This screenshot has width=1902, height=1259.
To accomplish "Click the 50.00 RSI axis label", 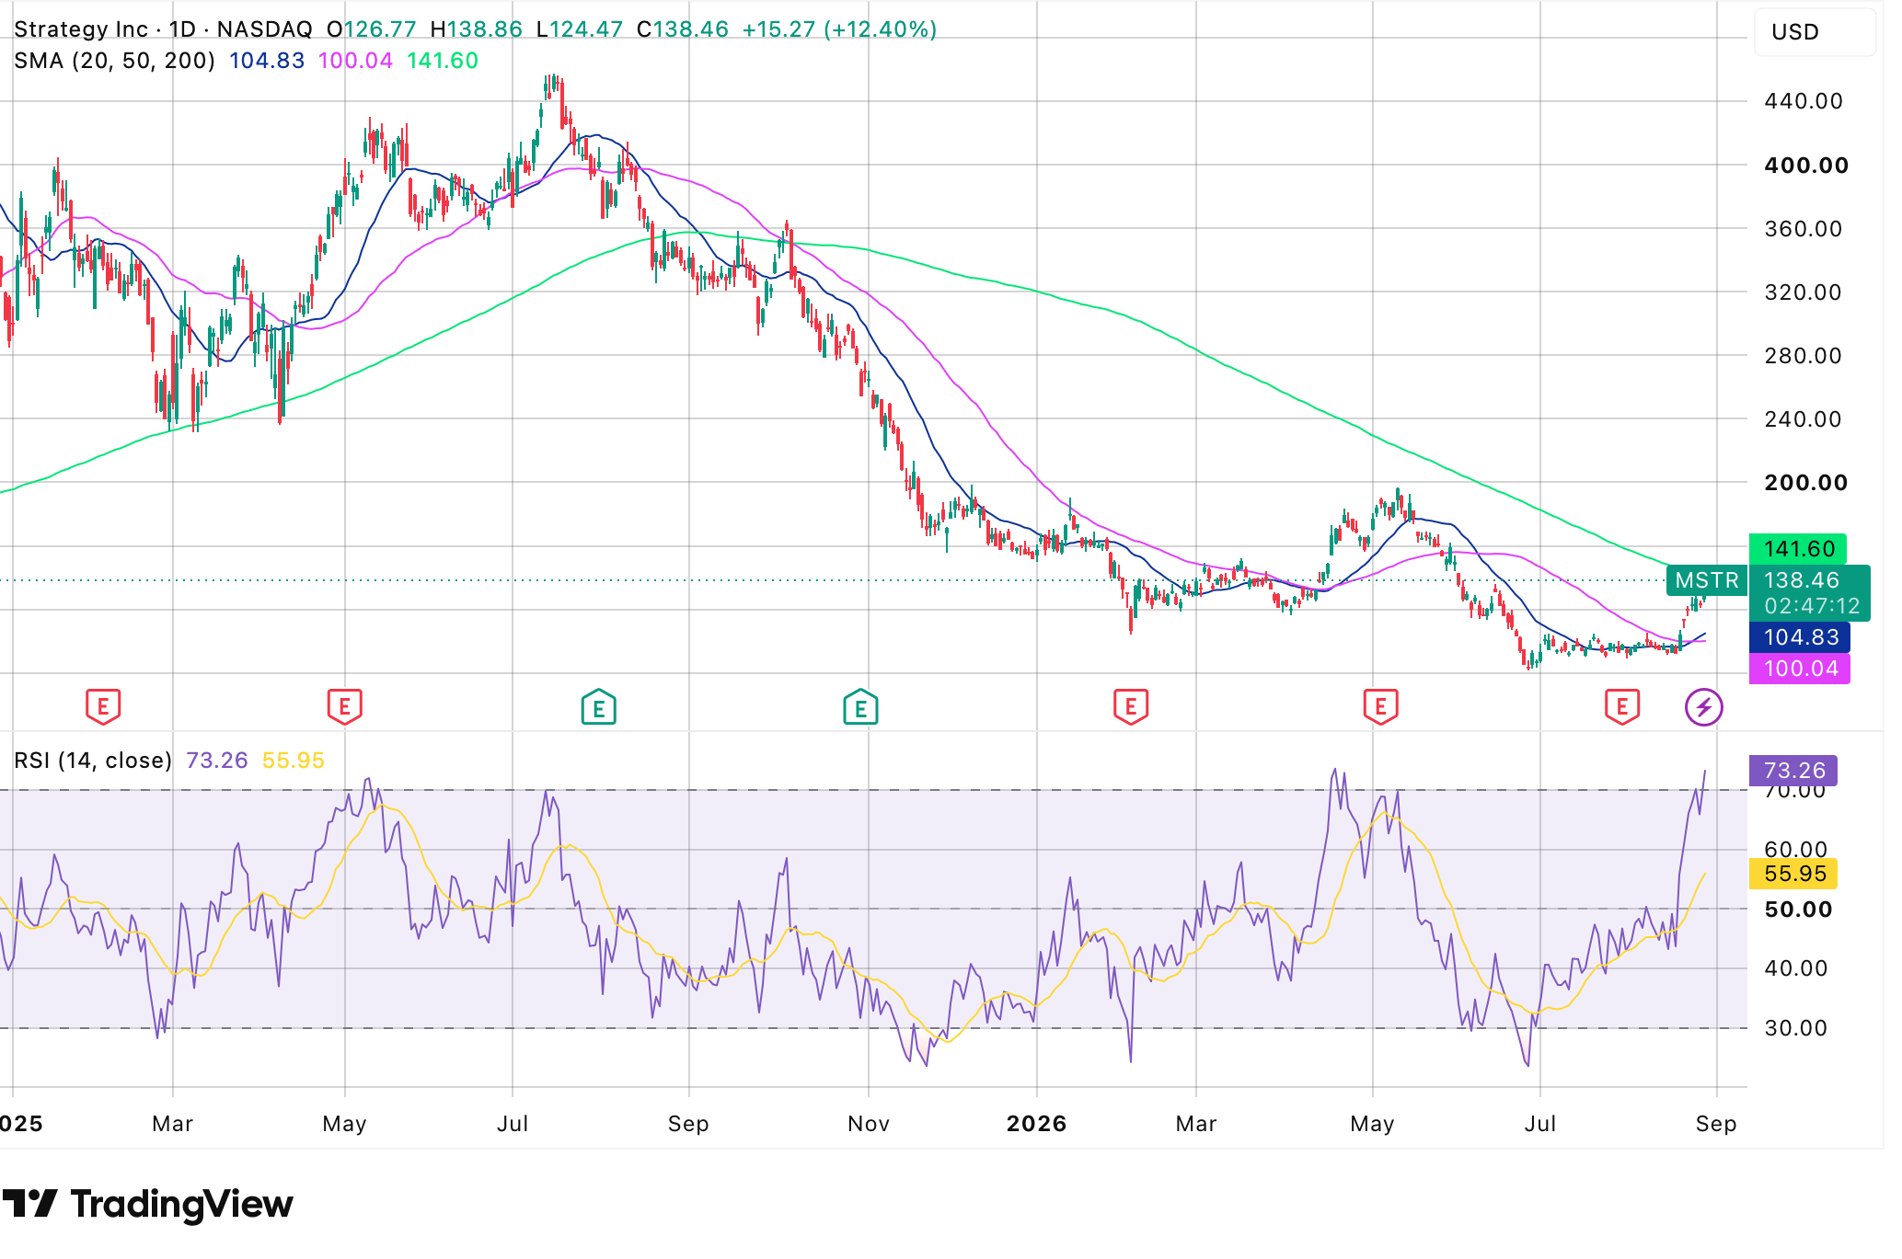I will [x=1798, y=910].
